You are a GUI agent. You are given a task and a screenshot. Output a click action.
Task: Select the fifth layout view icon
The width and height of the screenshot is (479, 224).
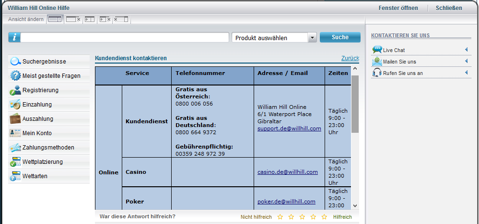pyautogui.click(x=121, y=20)
